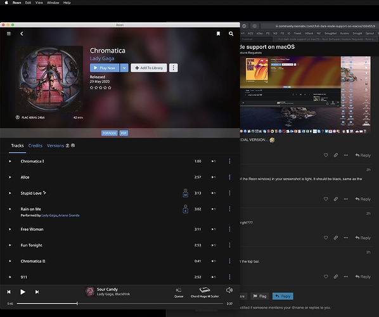
Task: Click Add To Library button
Action: point(149,68)
